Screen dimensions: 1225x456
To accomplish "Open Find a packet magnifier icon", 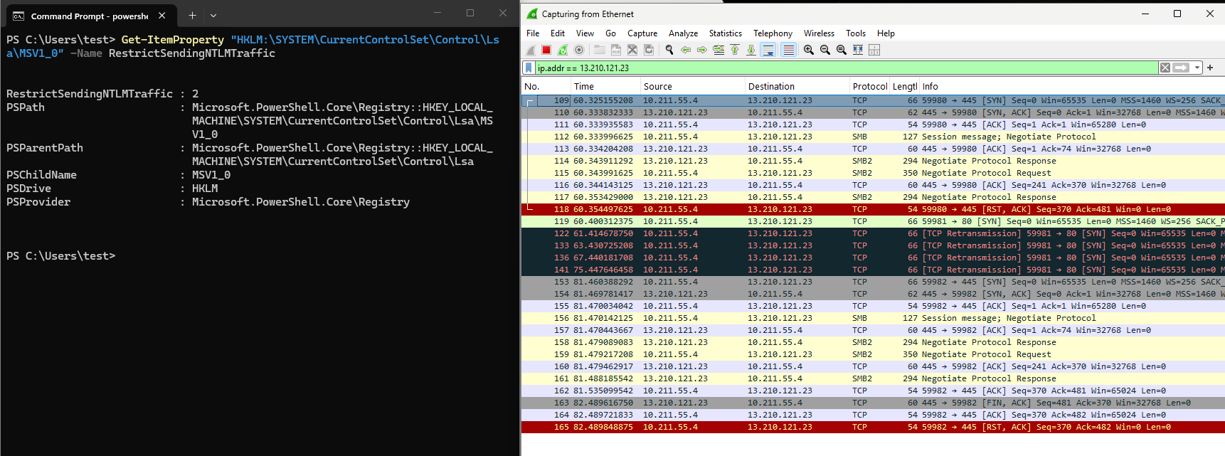I will pos(669,50).
